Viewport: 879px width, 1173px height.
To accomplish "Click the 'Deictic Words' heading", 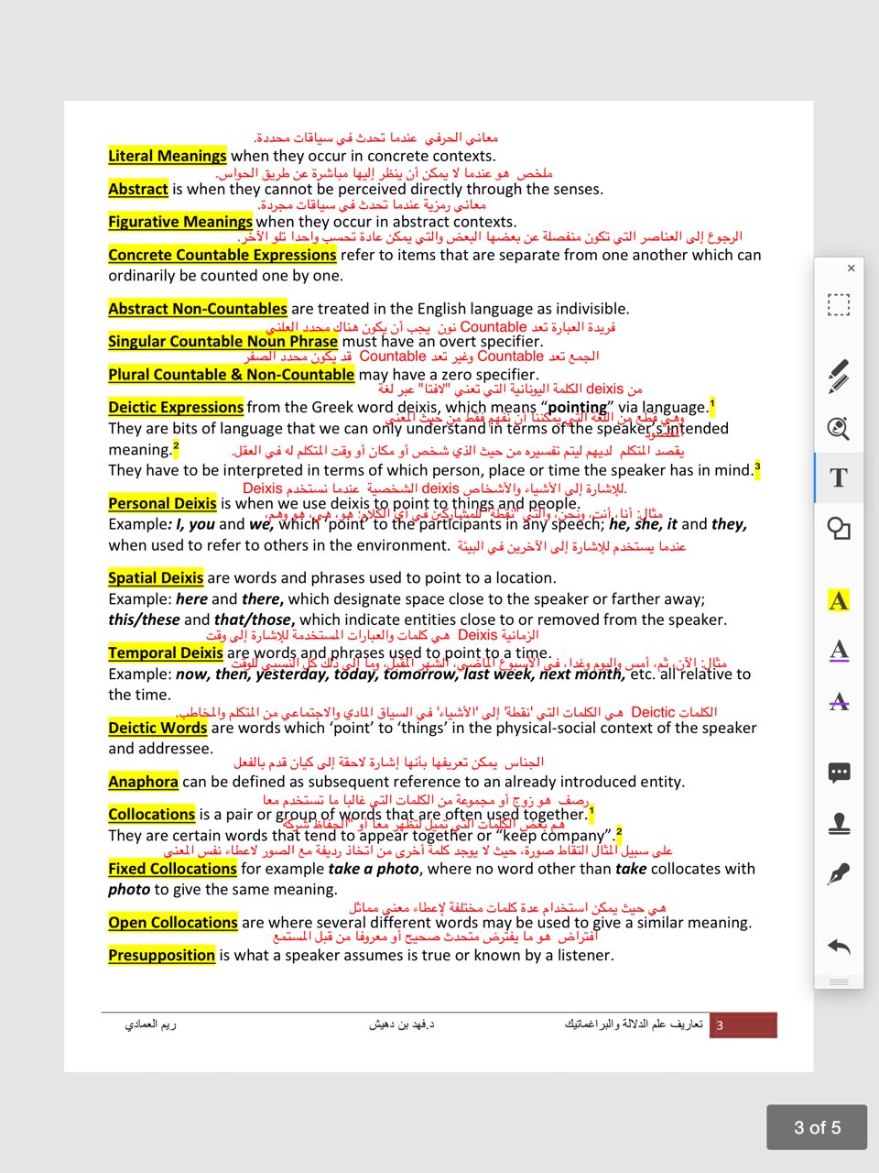I will click(157, 728).
